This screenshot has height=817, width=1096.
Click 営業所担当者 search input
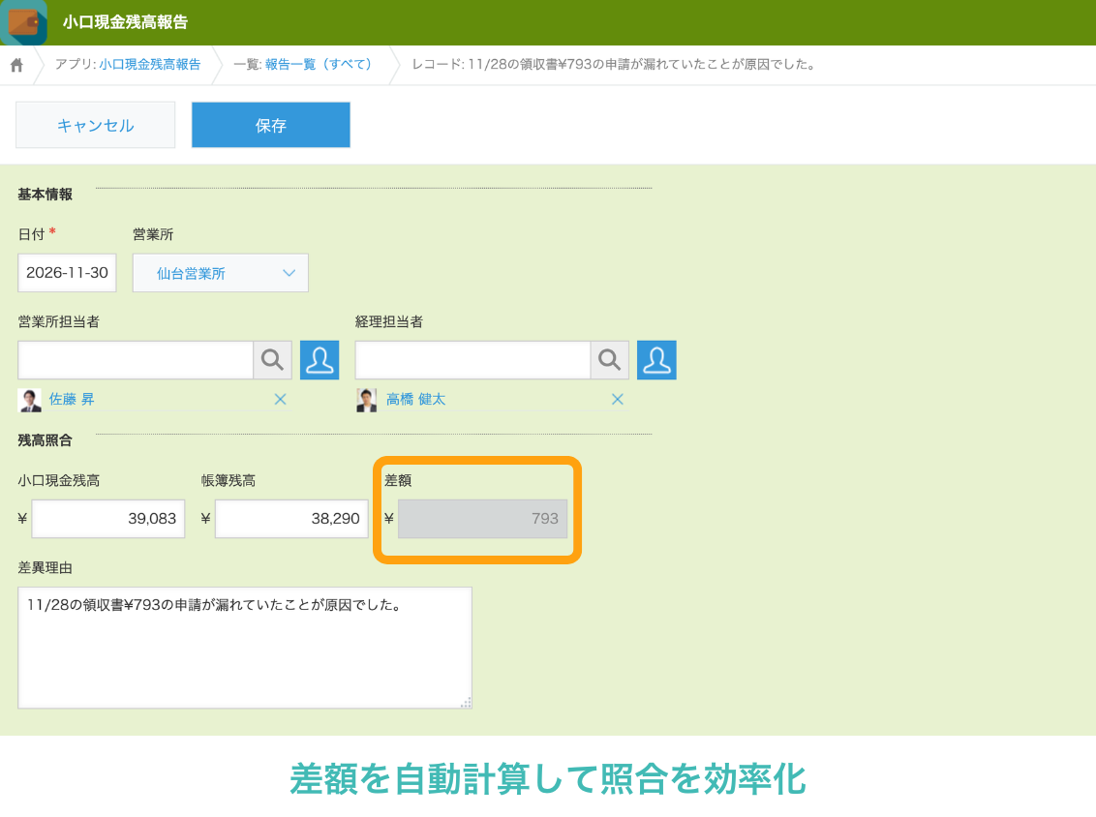[136, 360]
